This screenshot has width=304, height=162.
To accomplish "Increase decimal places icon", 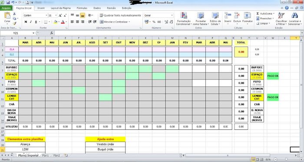I will 166,22.
